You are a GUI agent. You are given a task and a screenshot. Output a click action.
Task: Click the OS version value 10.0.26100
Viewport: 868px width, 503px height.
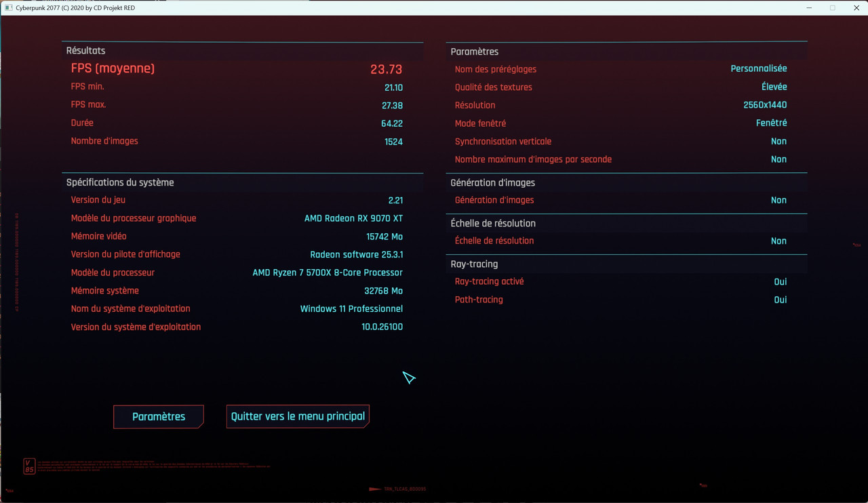click(x=382, y=327)
